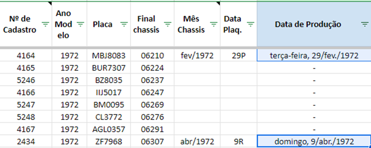The width and height of the screenshot is (371, 148).
Task: Click plate cell CL3772
Action: [108, 117]
